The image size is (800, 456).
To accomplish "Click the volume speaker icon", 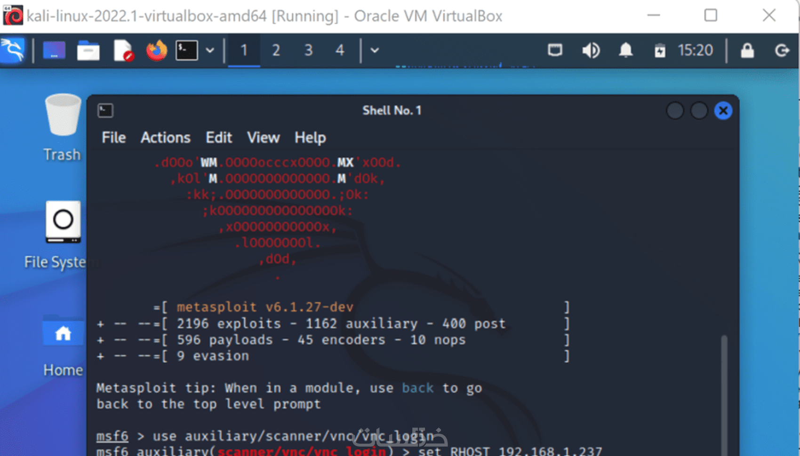I will [x=591, y=50].
